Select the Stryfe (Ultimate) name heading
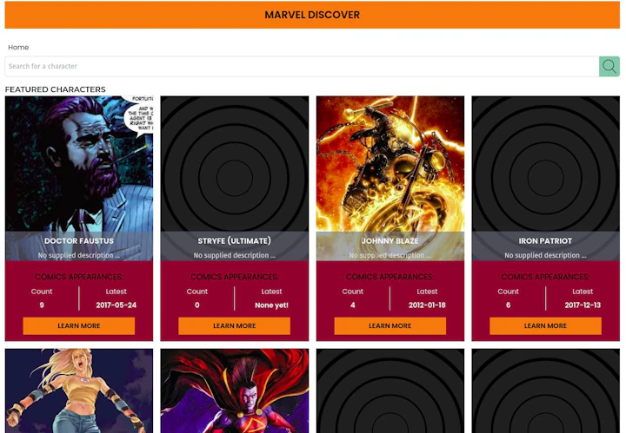The height and width of the screenshot is (433, 626). pyautogui.click(x=235, y=241)
